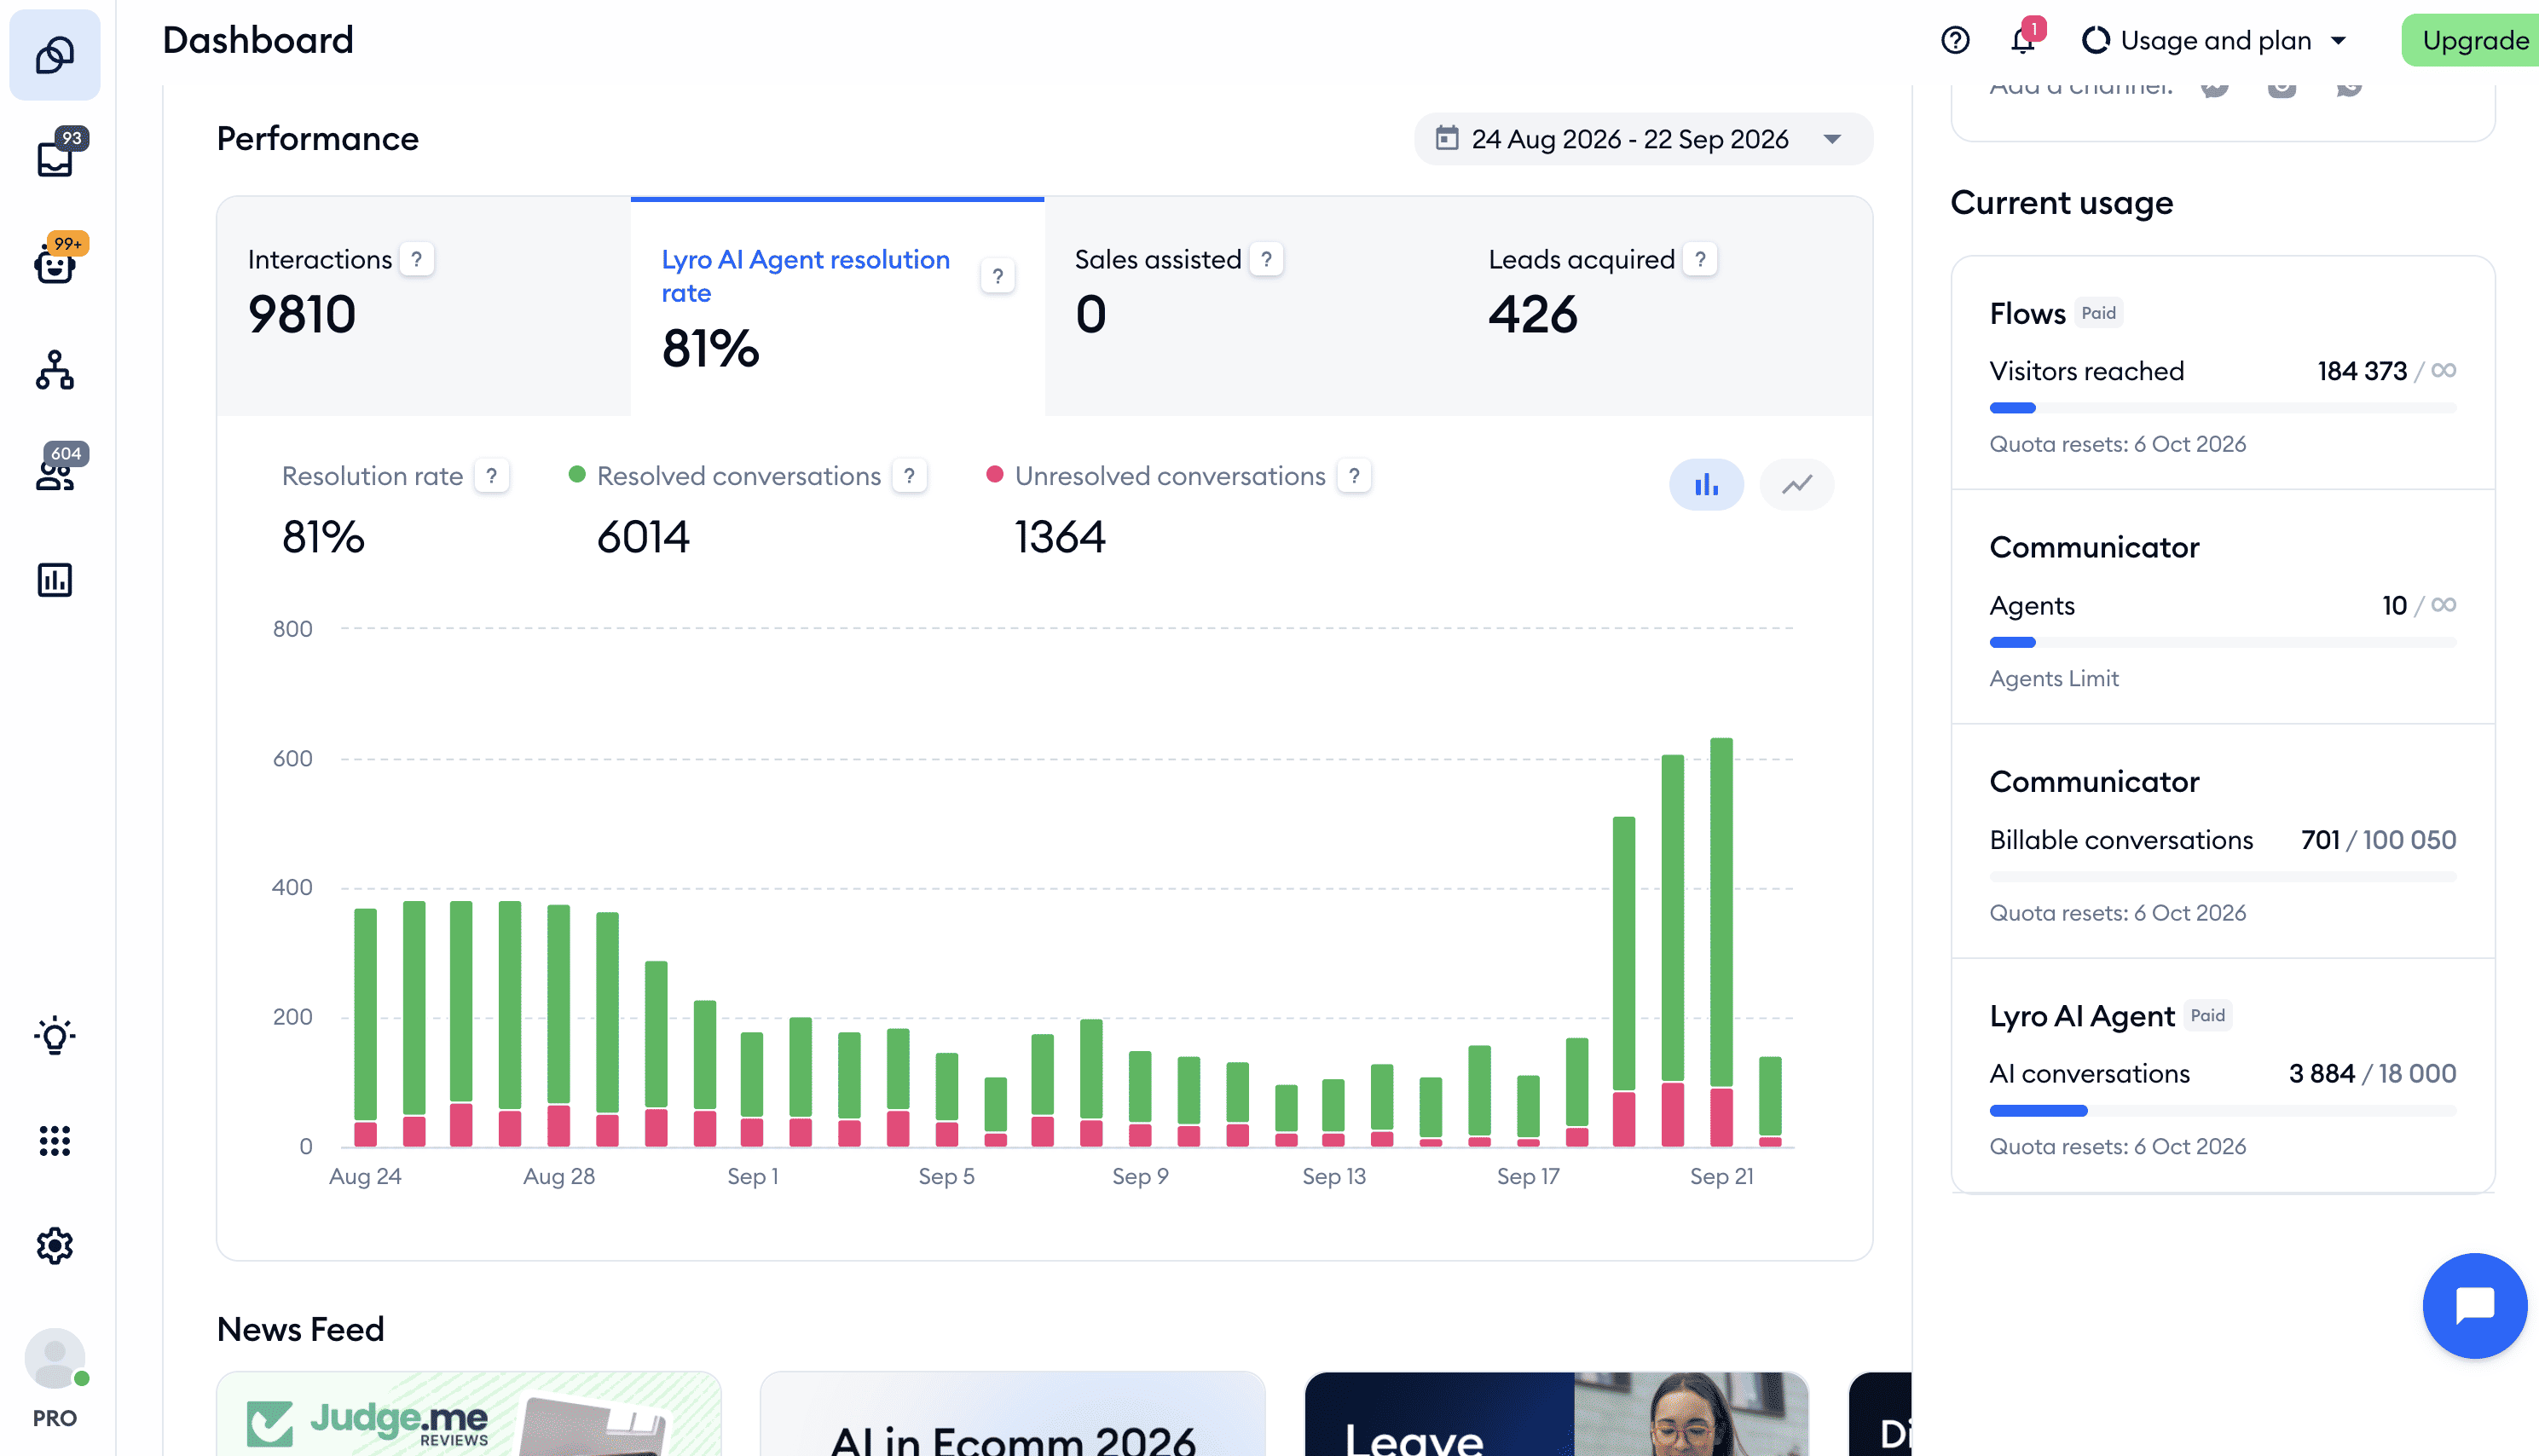Click the 'Flows' usage heading
2539x1456 pixels.
coord(2027,314)
